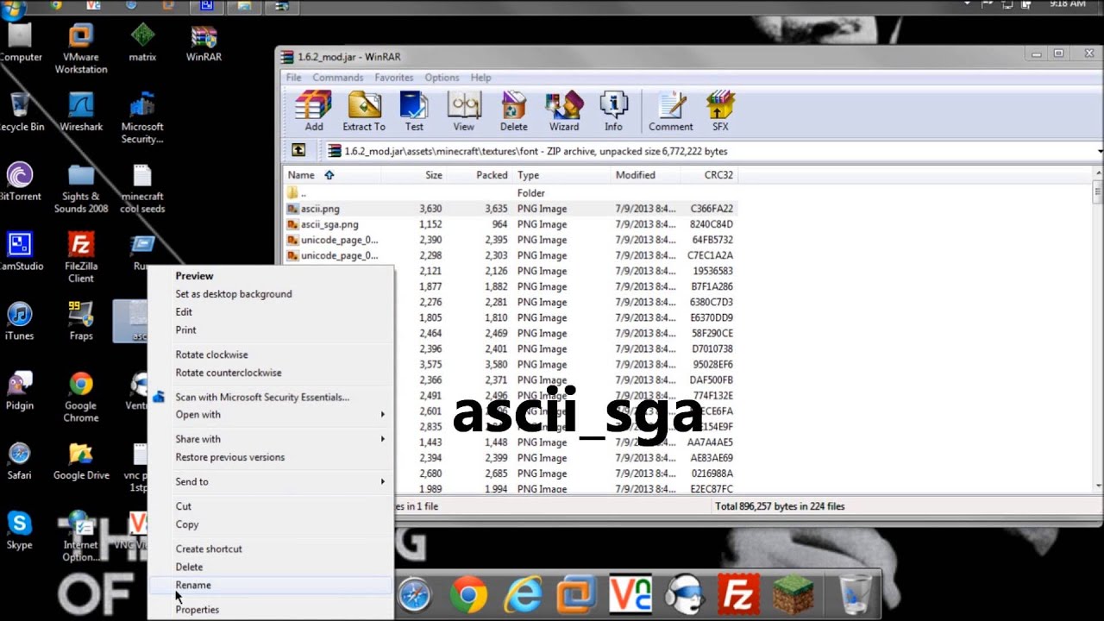
Task: Select the FileZilla Client desktop icon
Action: pos(81,257)
